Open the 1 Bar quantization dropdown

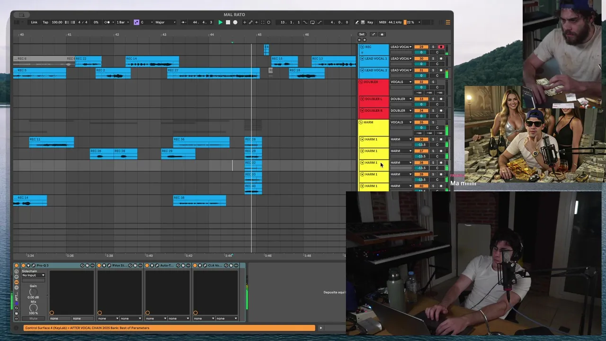pos(122,22)
